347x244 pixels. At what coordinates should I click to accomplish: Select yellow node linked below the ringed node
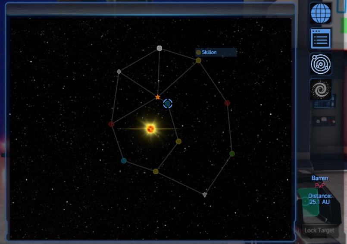pyautogui.click(x=178, y=141)
